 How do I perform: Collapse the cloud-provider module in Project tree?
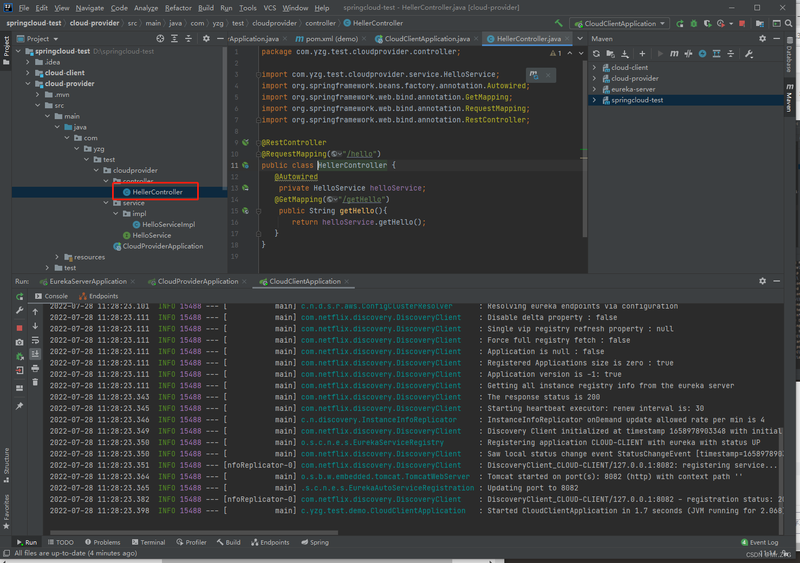click(x=28, y=84)
